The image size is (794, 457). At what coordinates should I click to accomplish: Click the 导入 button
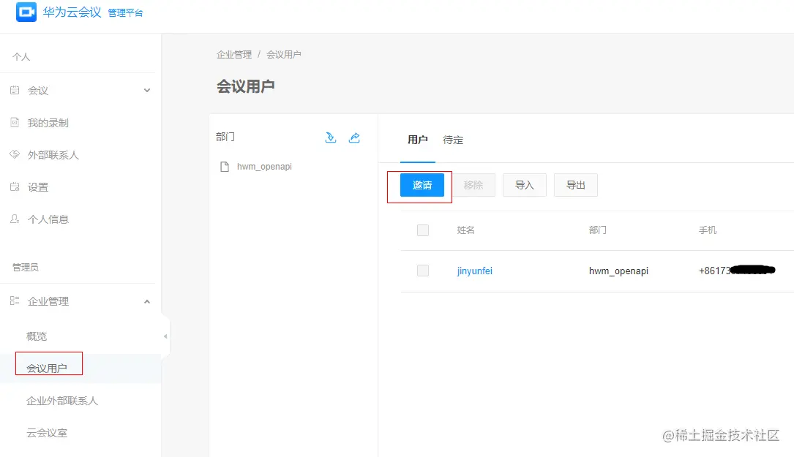coord(524,185)
